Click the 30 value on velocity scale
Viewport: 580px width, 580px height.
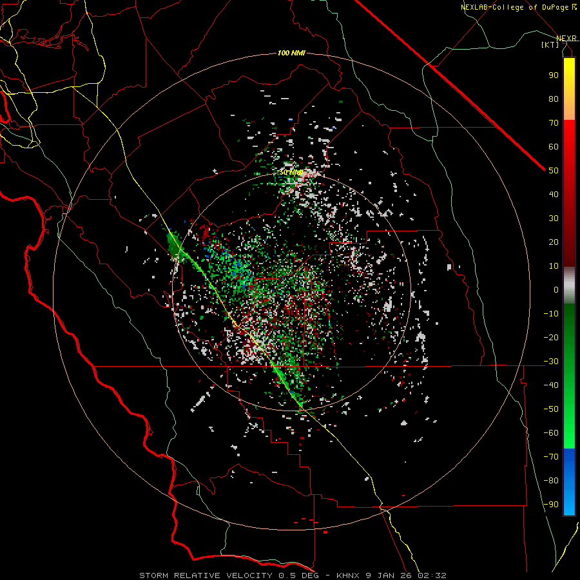coord(554,218)
